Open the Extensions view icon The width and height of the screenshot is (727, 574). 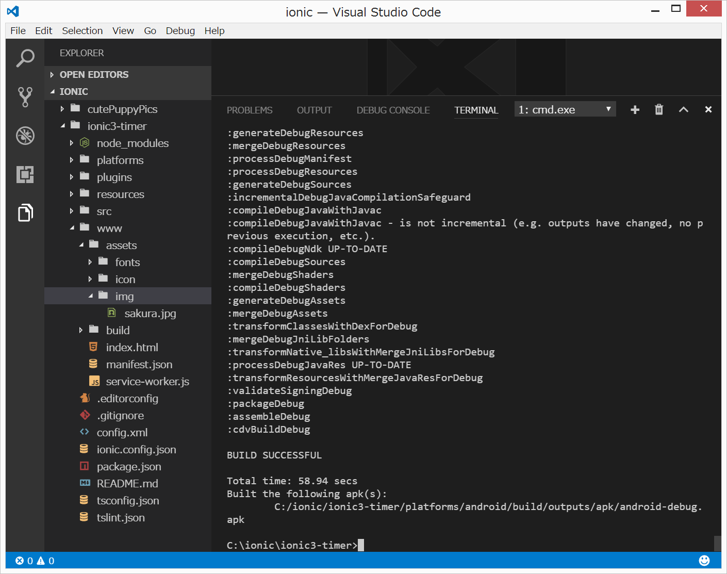tap(25, 174)
